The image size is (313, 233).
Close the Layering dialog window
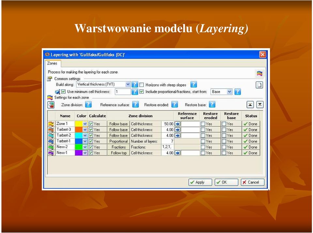point(262,54)
